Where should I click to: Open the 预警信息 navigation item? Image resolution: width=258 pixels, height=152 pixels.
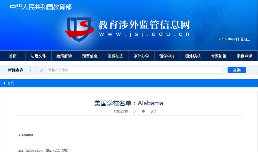[x=90, y=56]
